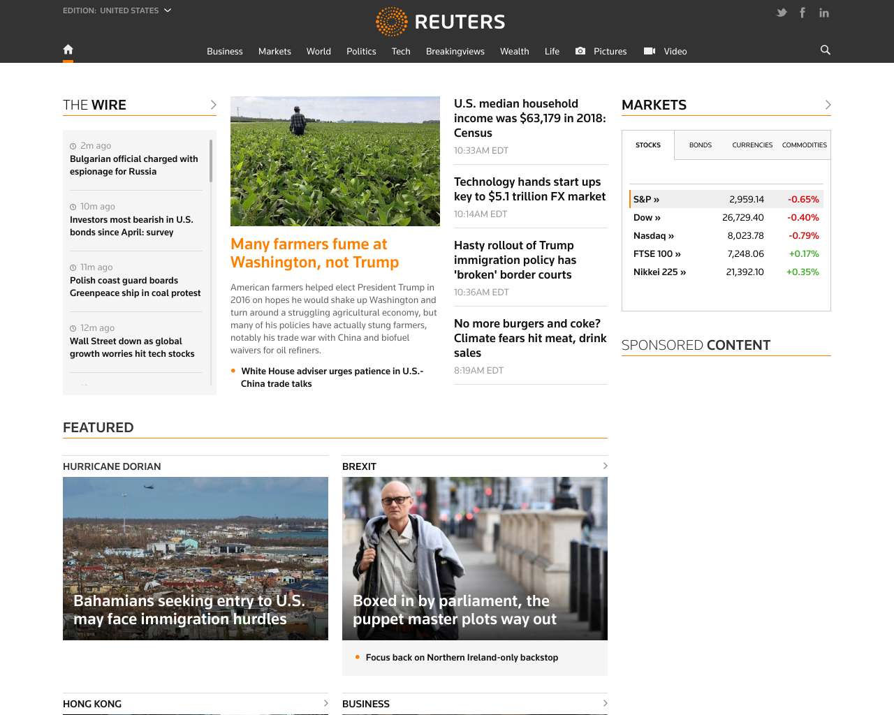The width and height of the screenshot is (894, 715).
Task: Expand the Hong Kong section arrow
Action: tap(325, 703)
